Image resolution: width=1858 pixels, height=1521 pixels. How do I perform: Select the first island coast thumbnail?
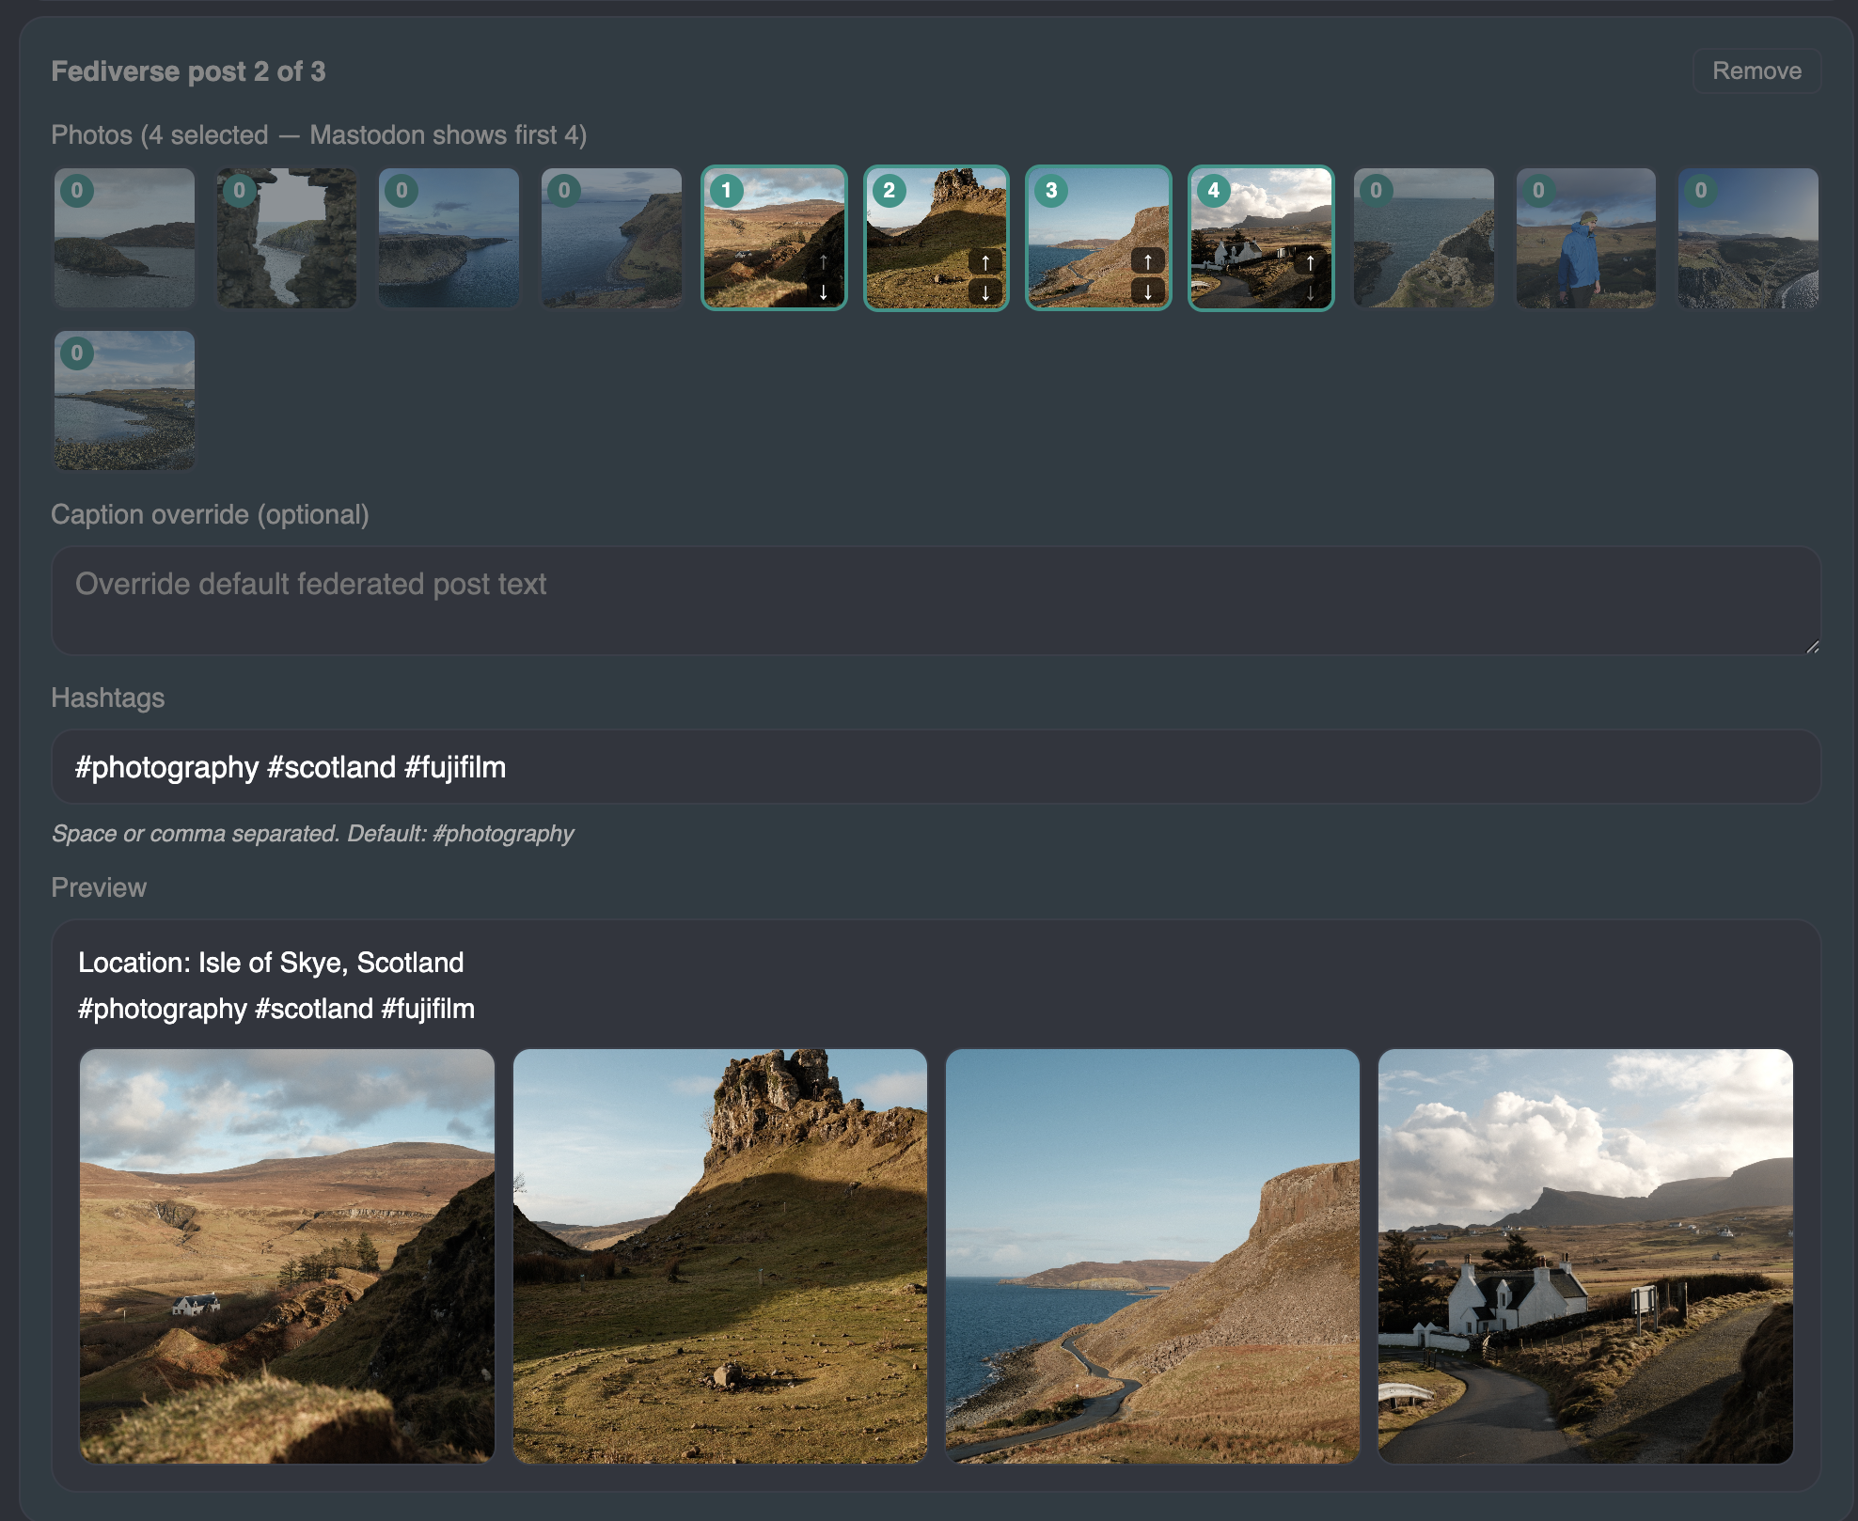point(124,239)
